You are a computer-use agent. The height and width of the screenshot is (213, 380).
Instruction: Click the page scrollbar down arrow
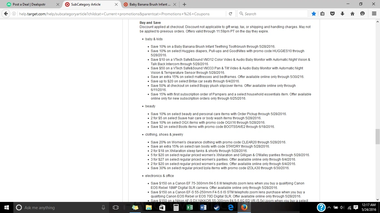point(377,199)
